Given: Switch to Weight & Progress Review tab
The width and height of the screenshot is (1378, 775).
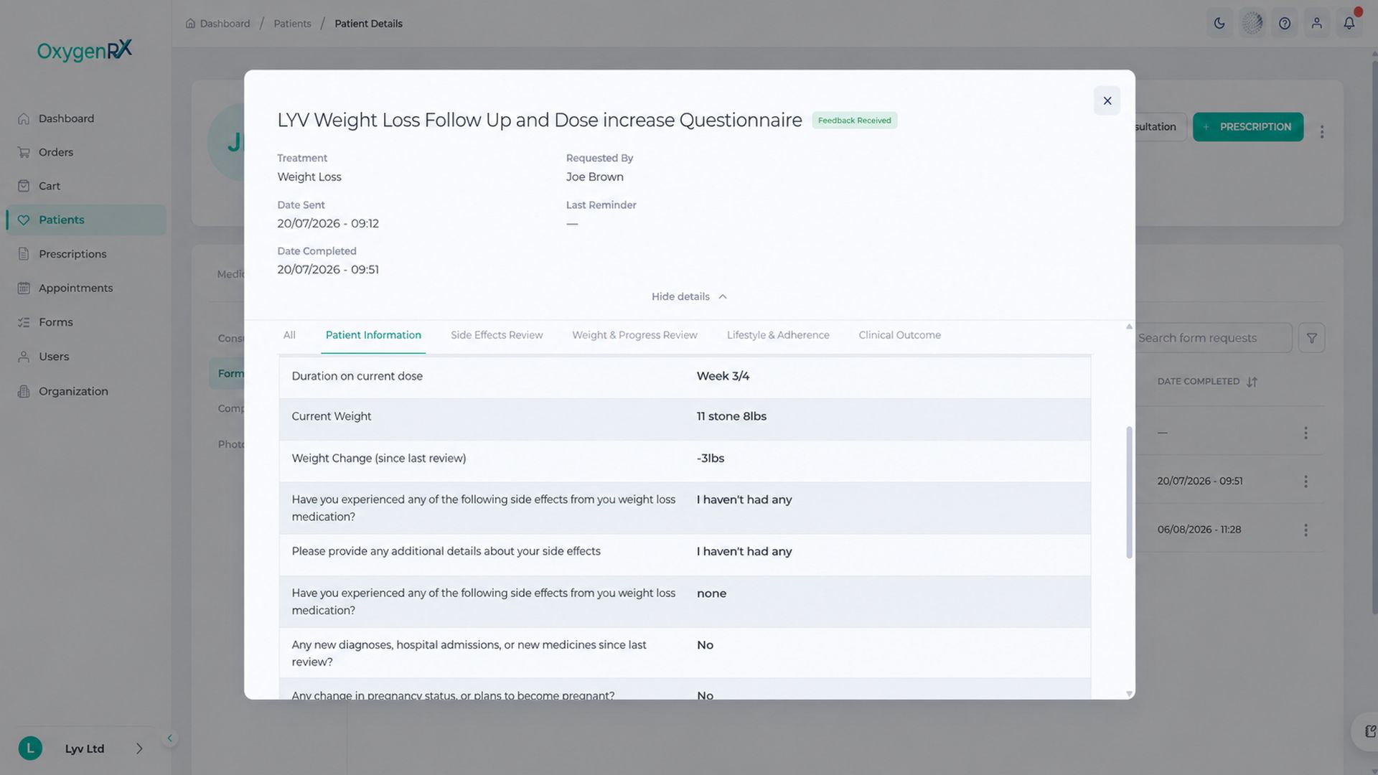Looking at the screenshot, I should click(x=634, y=335).
